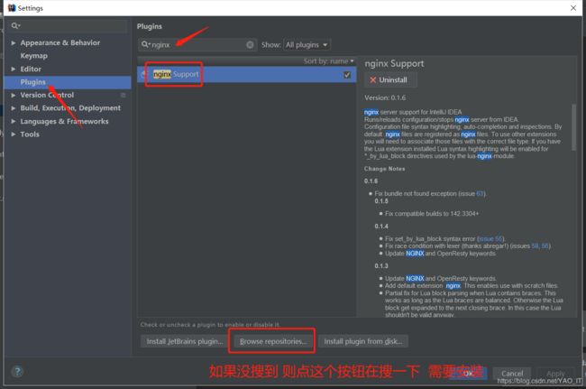Click the search magnifier icon in settings sidebar
This screenshot has height=389, width=586.
coord(15,26)
